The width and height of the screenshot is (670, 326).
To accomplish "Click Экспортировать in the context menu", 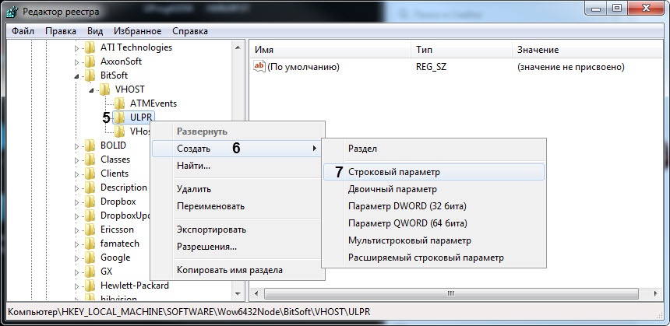I will (211, 230).
